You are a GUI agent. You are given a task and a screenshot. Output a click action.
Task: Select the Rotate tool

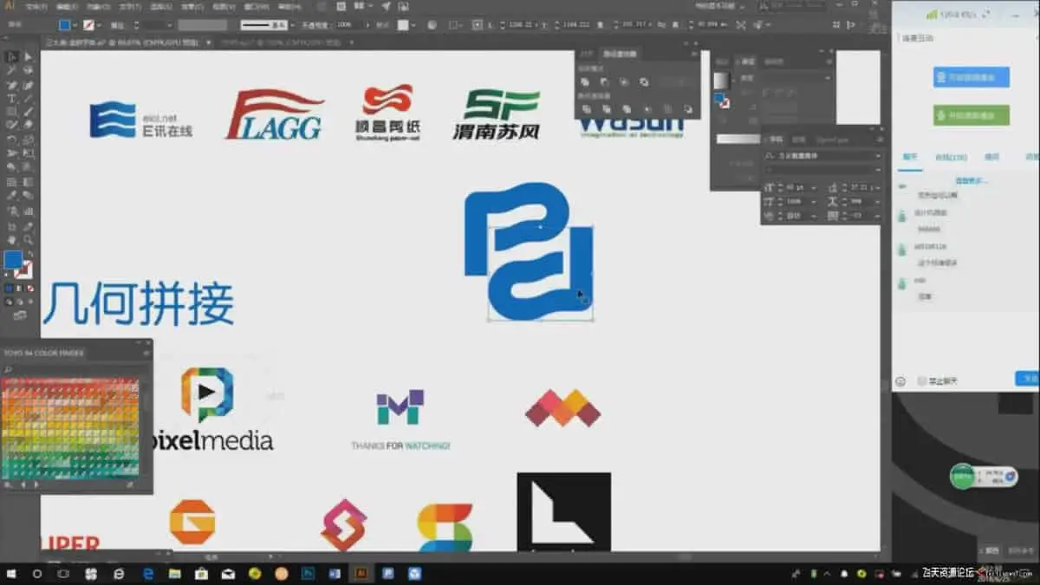pos(12,139)
